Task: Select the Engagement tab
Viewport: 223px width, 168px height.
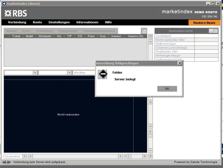Action: 68,31
